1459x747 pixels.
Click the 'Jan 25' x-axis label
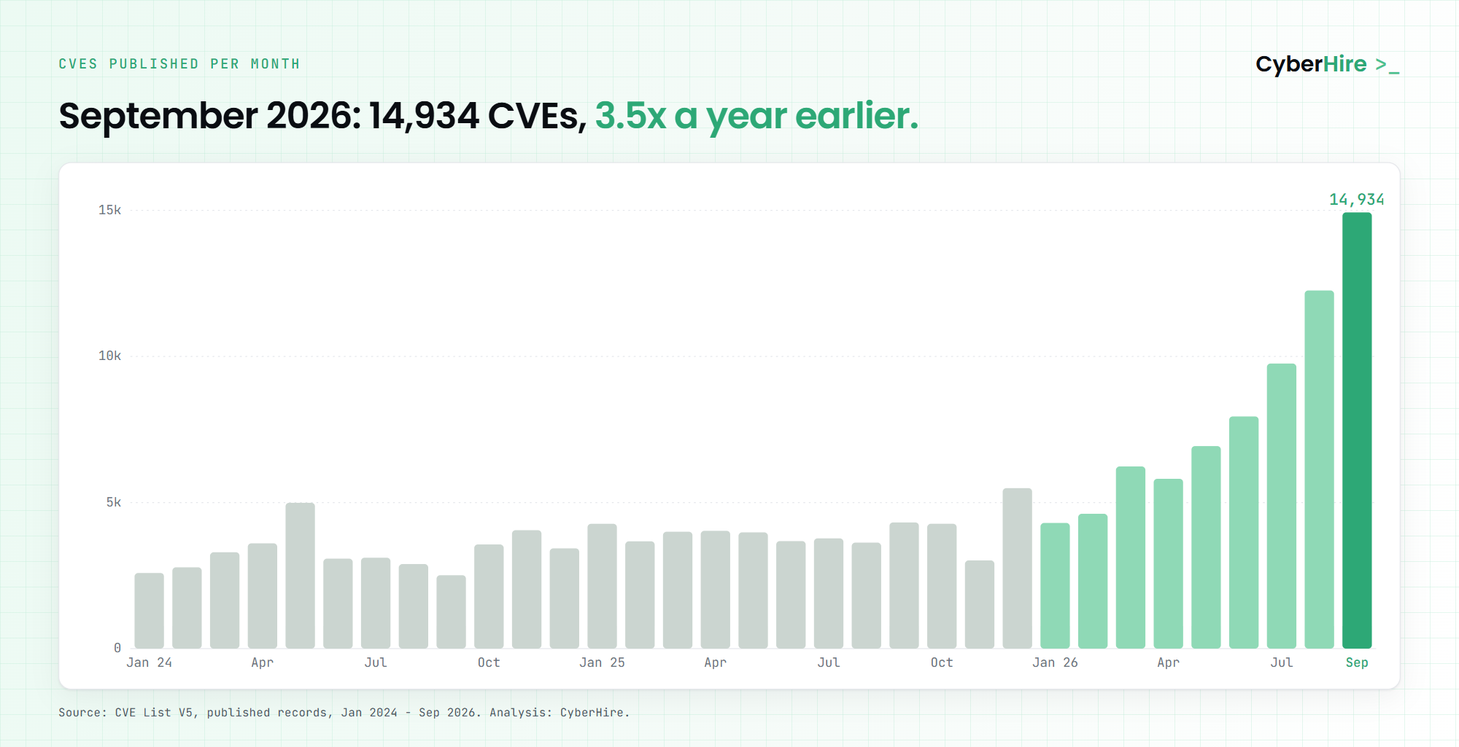click(602, 662)
